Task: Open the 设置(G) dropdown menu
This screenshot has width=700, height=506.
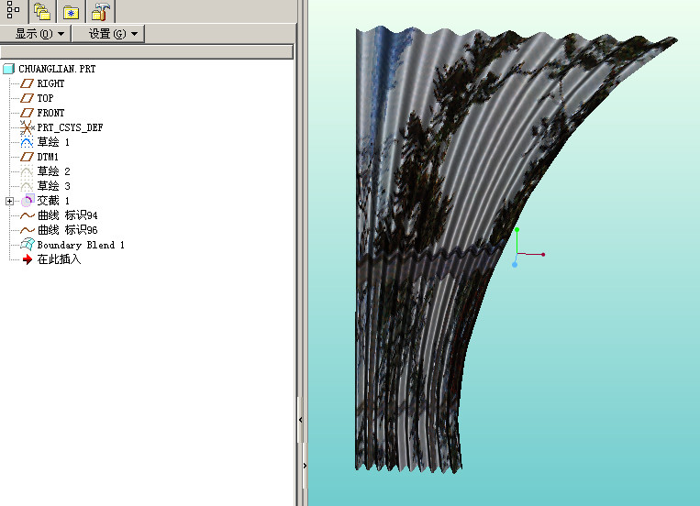Action: pos(108,34)
